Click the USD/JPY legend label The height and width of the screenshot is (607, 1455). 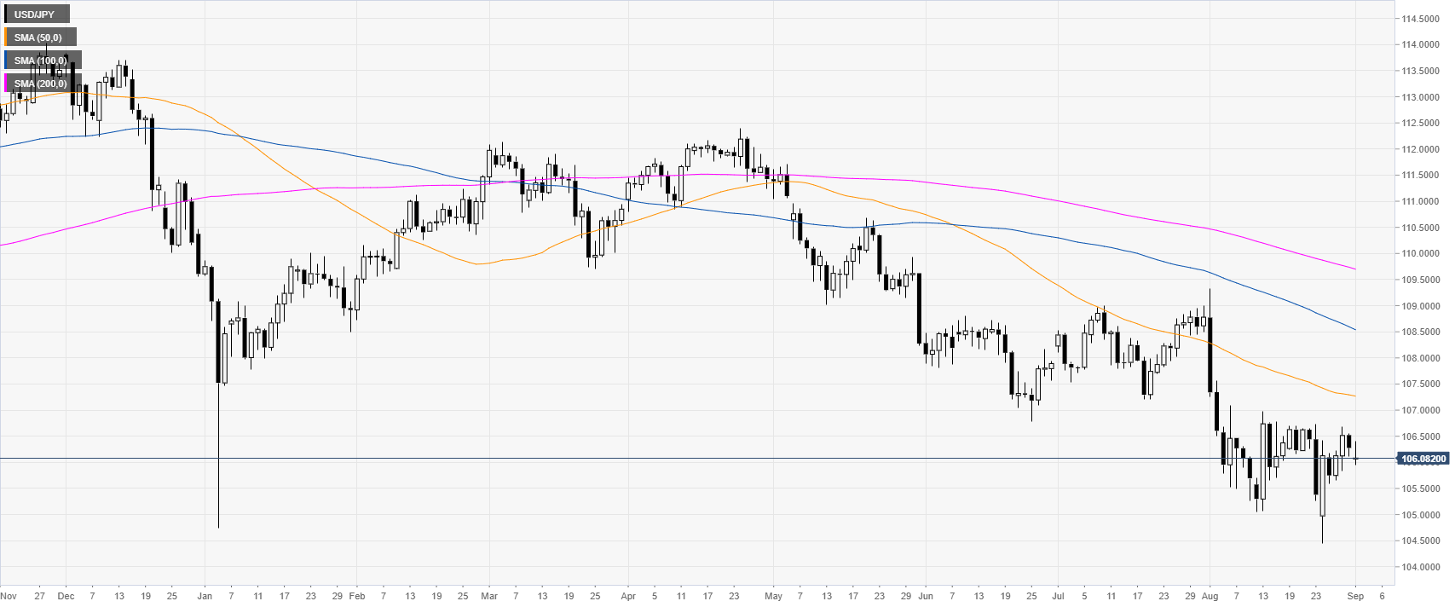35,14
